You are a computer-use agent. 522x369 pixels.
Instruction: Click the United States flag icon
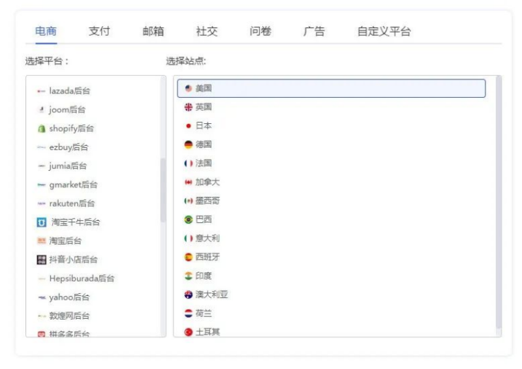(189, 89)
